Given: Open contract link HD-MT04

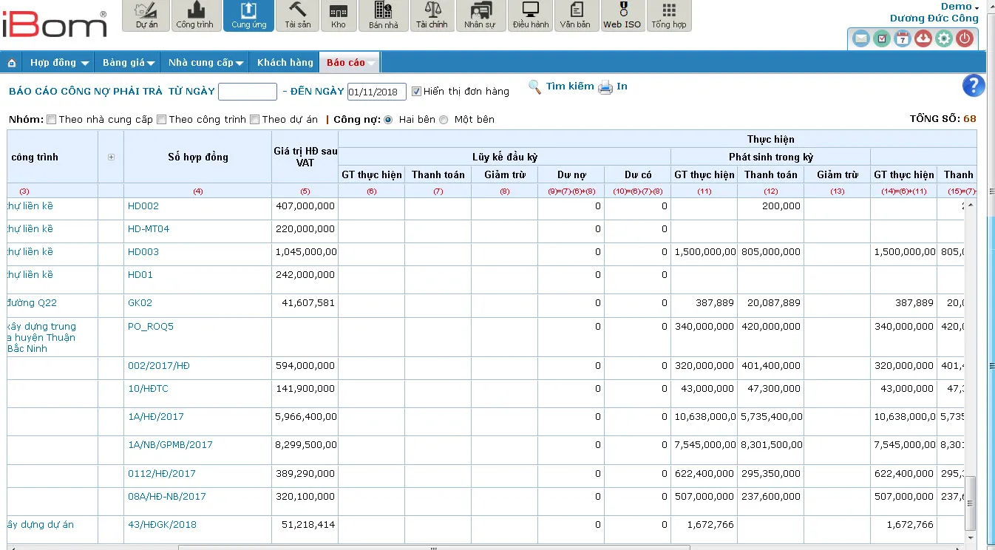Looking at the screenshot, I should [148, 229].
